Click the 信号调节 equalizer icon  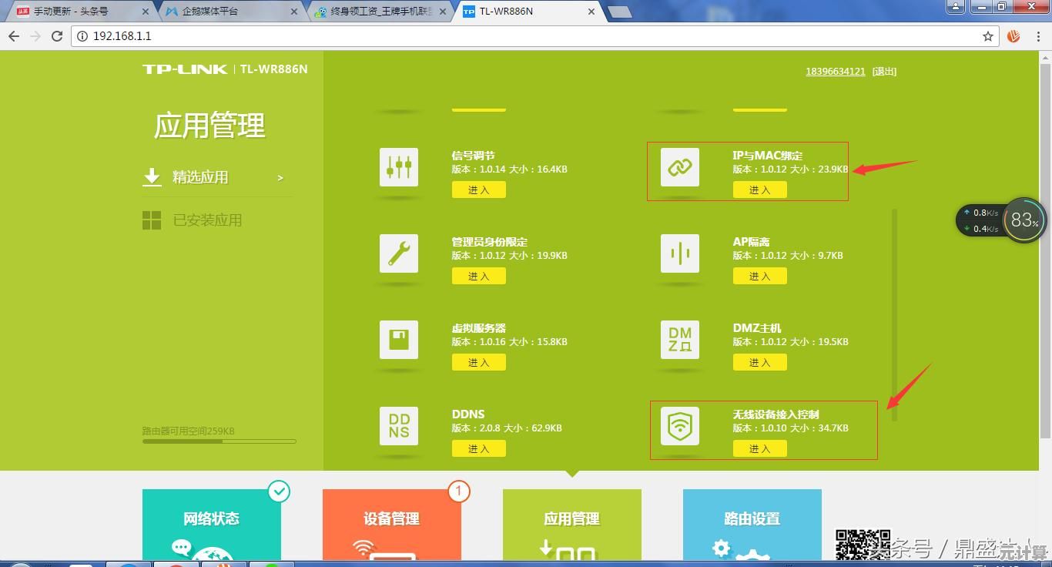(x=399, y=167)
